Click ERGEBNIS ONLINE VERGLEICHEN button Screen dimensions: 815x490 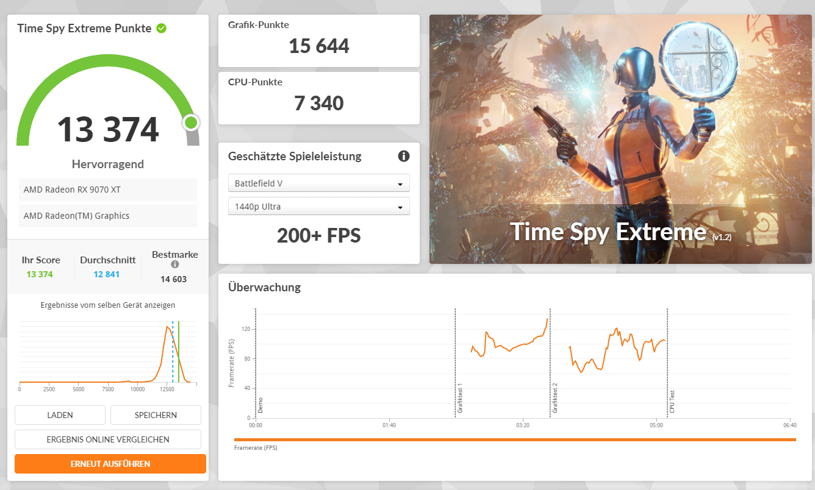[x=108, y=439]
